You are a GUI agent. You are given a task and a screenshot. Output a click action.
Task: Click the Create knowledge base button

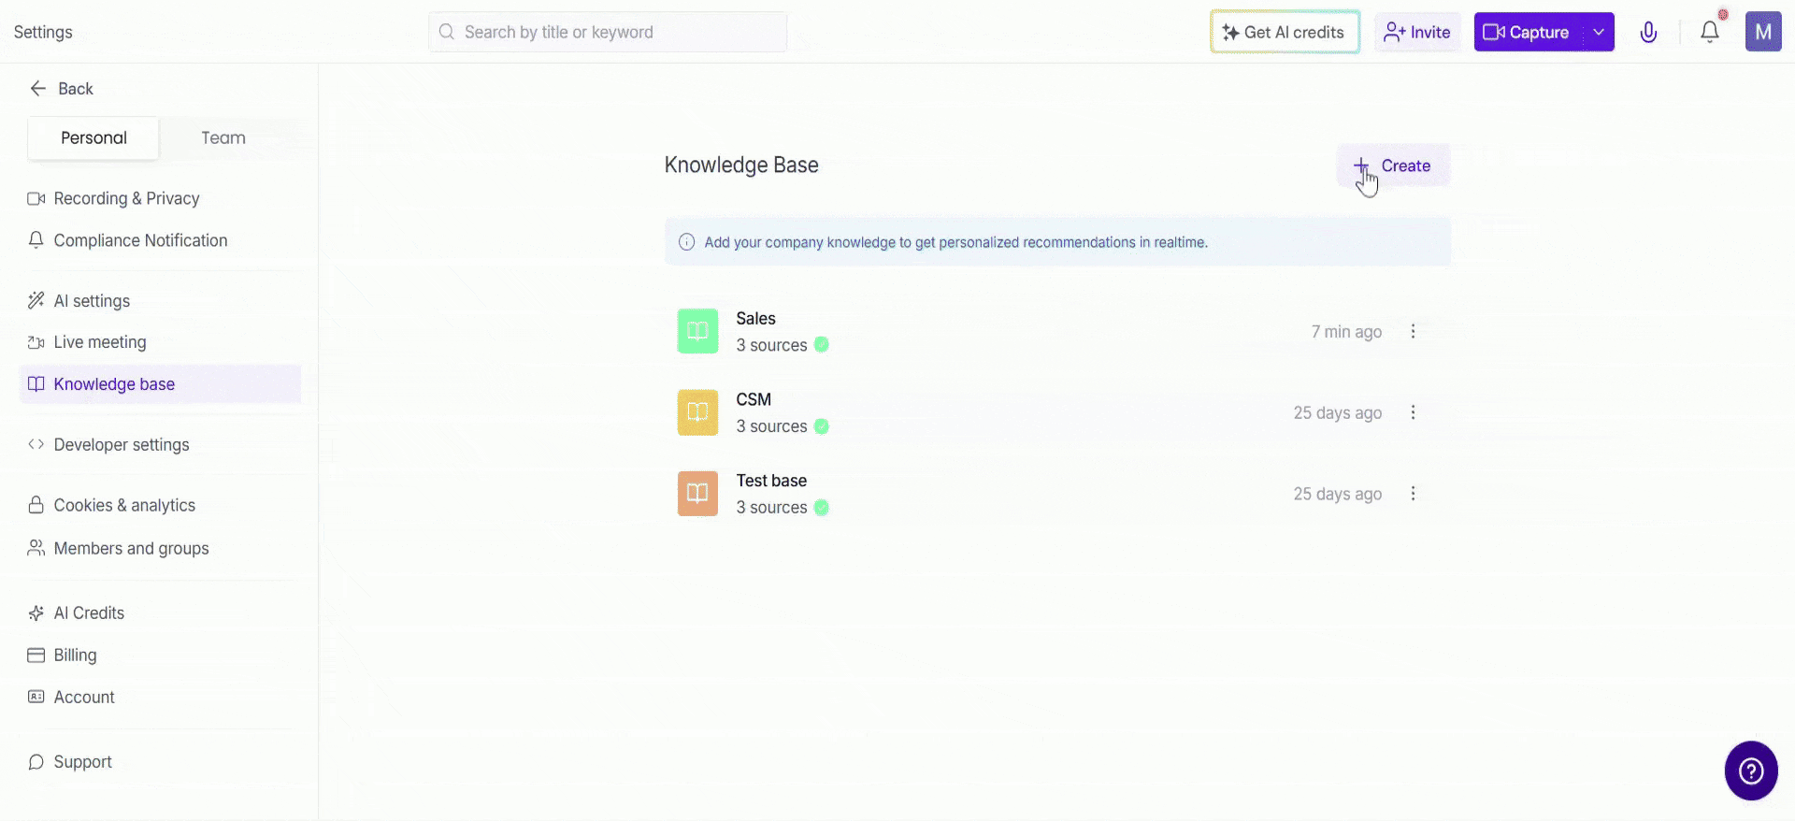(x=1393, y=166)
